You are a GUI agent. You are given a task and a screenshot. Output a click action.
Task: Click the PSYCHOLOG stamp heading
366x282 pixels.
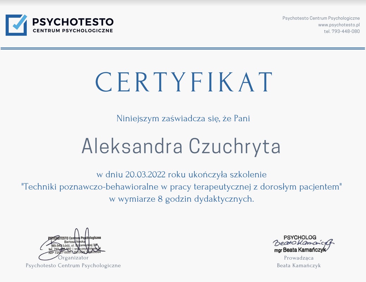click(300, 237)
